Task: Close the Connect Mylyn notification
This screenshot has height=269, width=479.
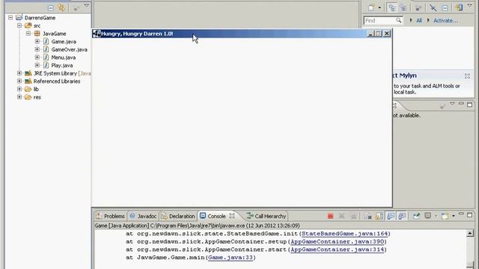Action: point(467,76)
